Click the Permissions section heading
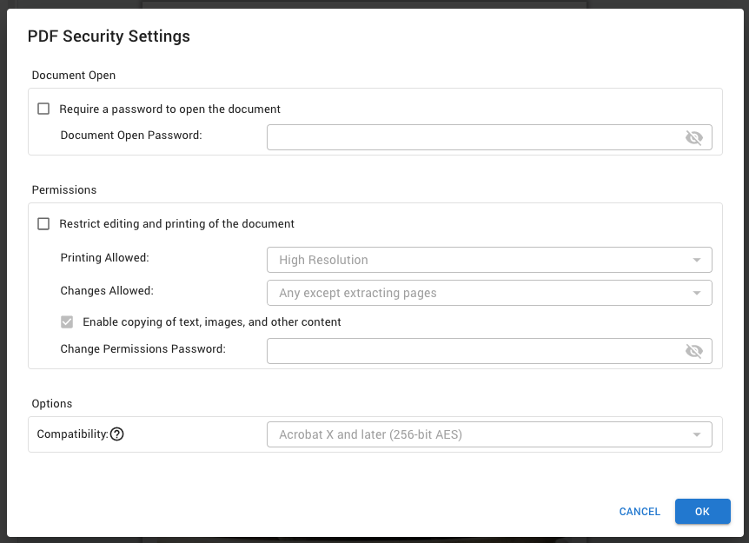 coord(64,190)
